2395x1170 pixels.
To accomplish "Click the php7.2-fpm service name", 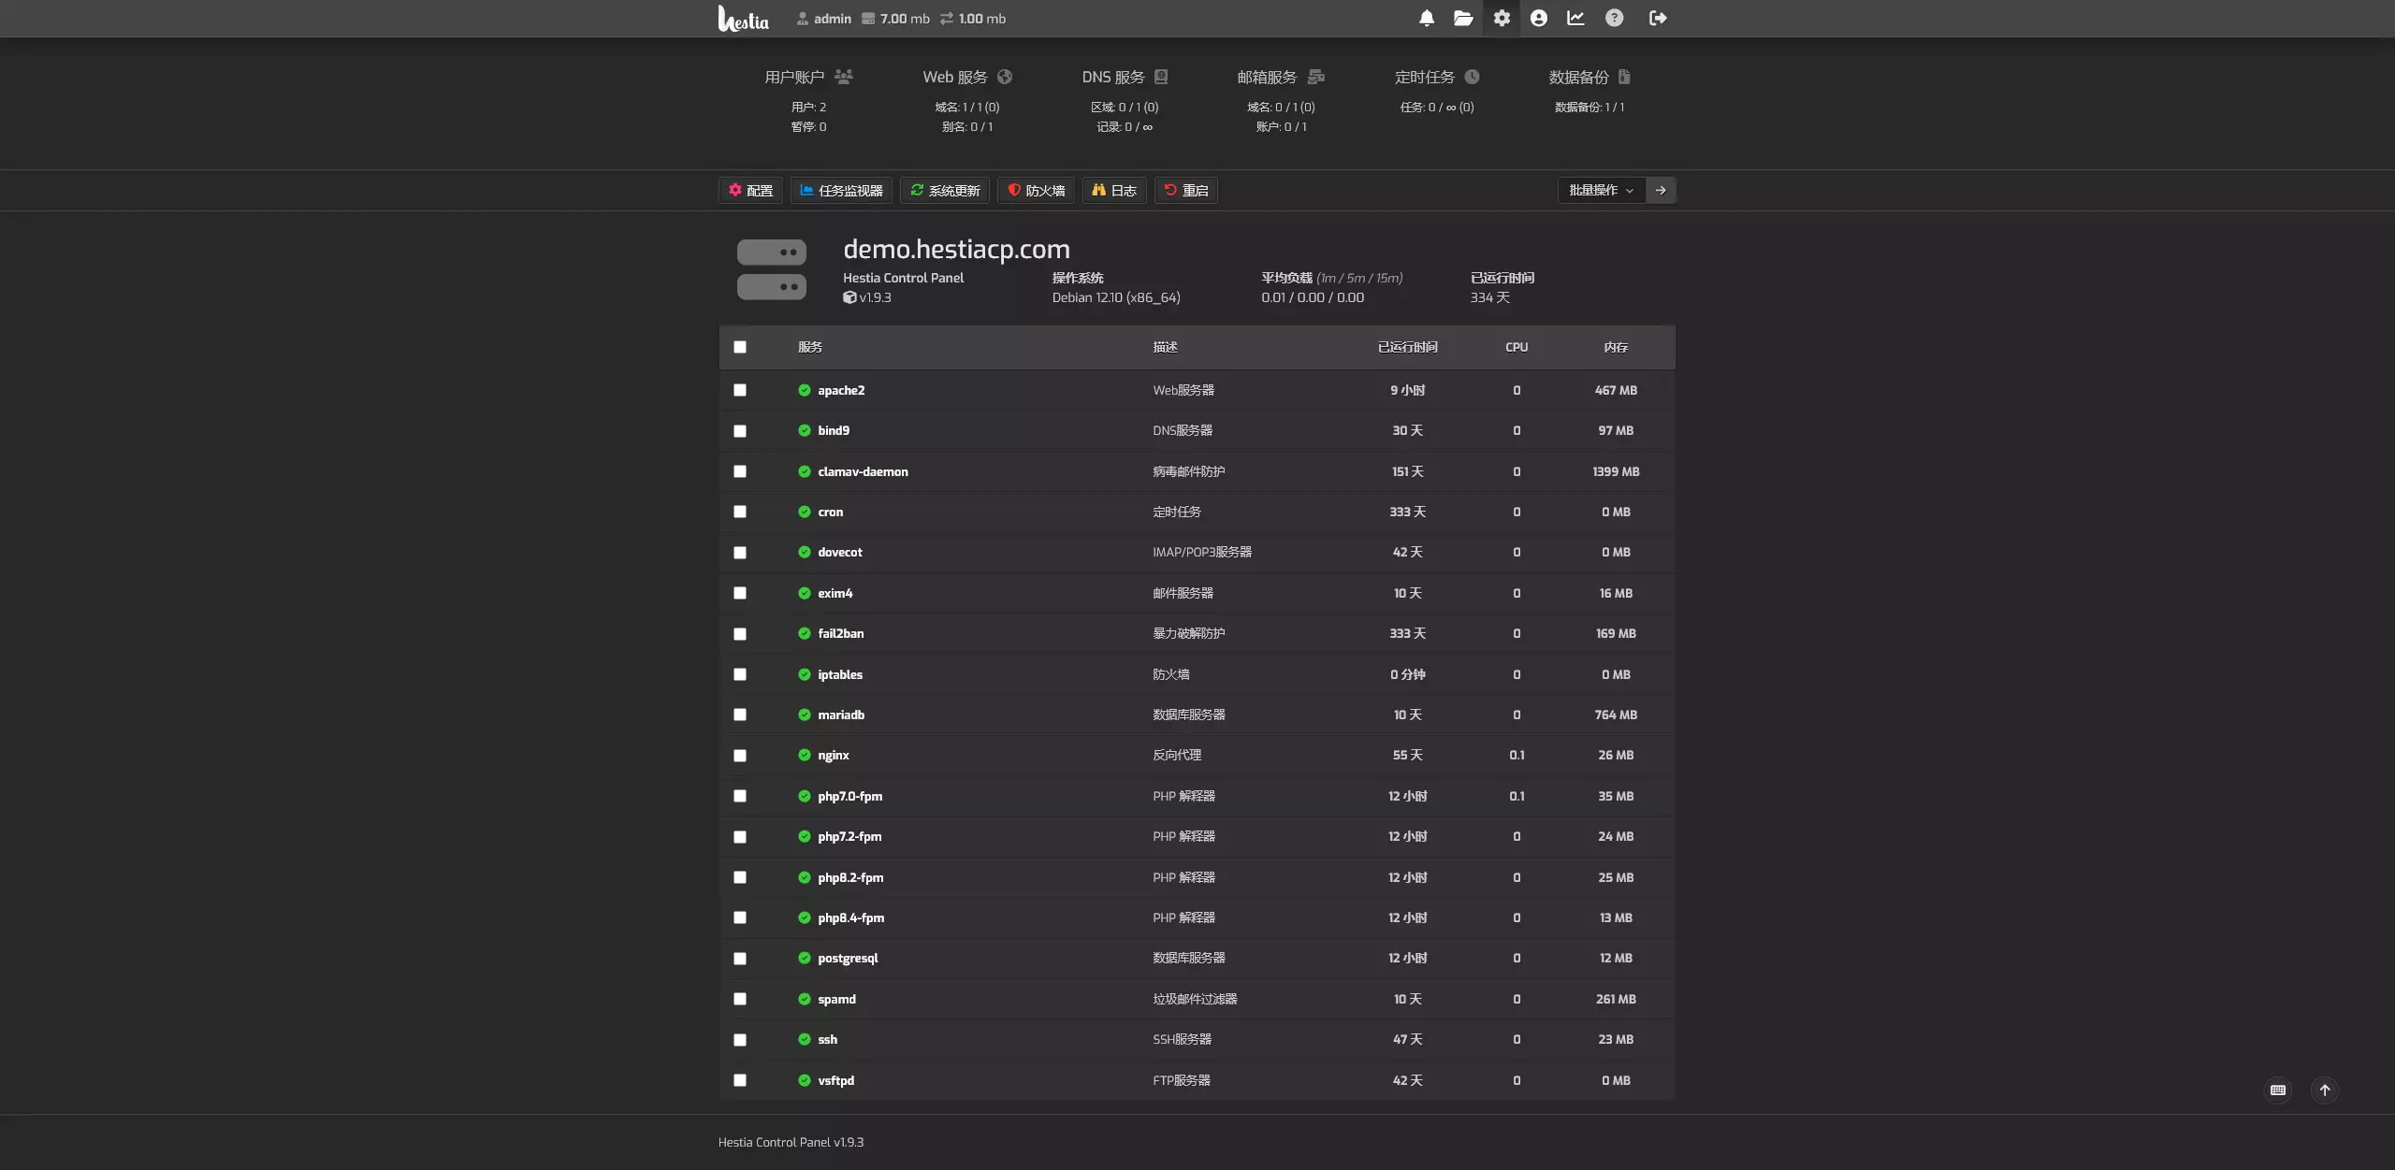I will [x=849, y=836].
